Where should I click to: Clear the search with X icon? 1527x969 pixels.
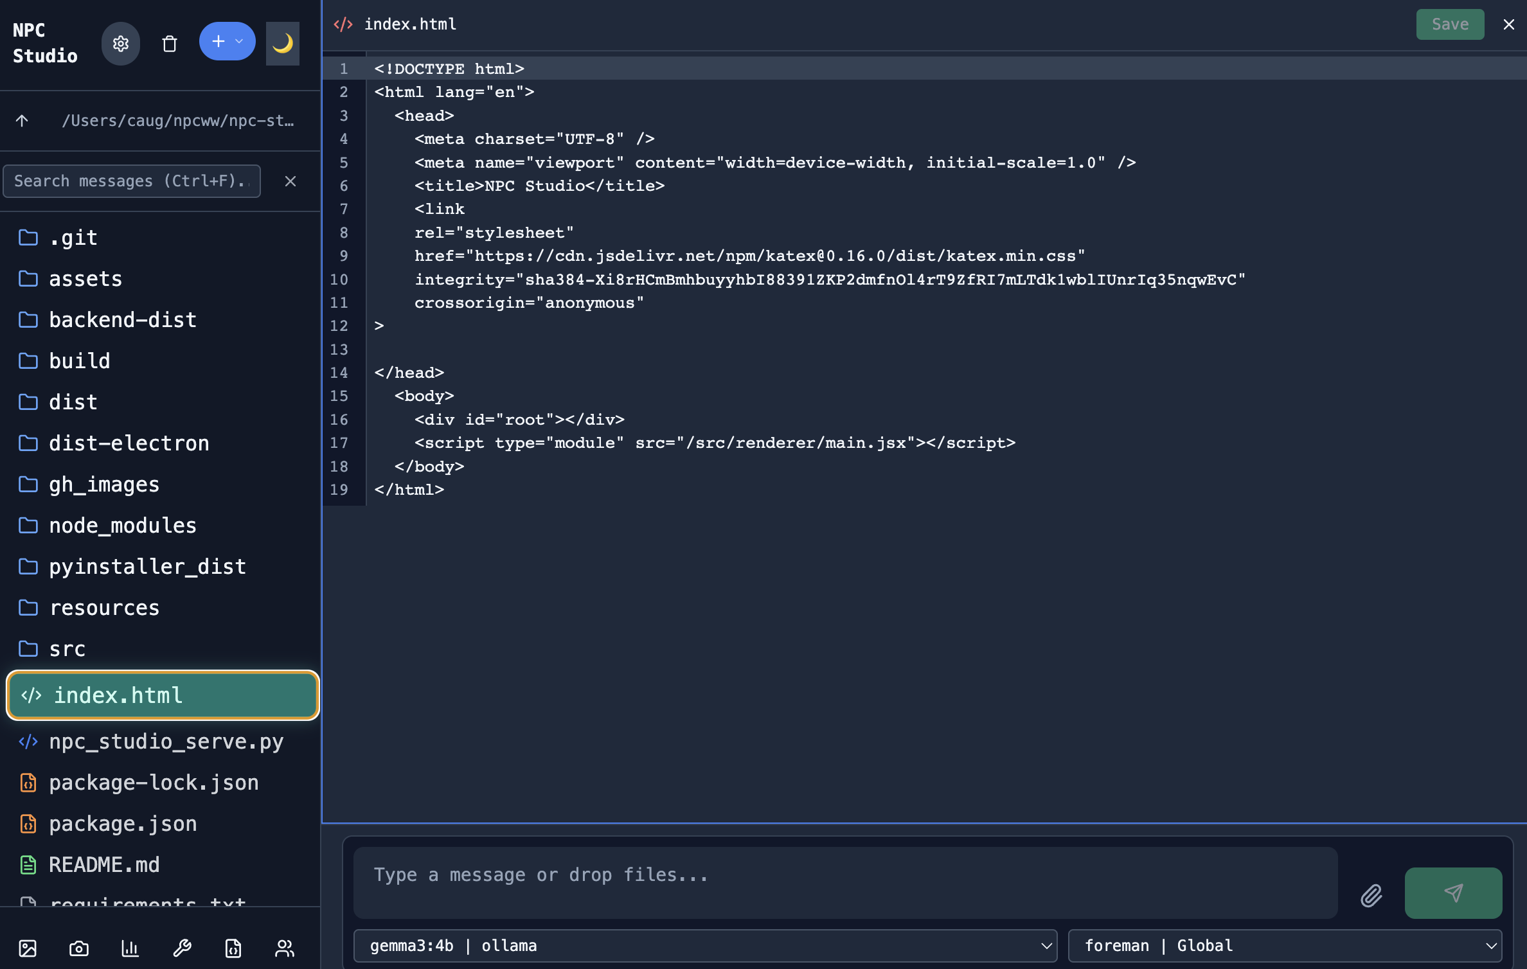[x=290, y=181]
